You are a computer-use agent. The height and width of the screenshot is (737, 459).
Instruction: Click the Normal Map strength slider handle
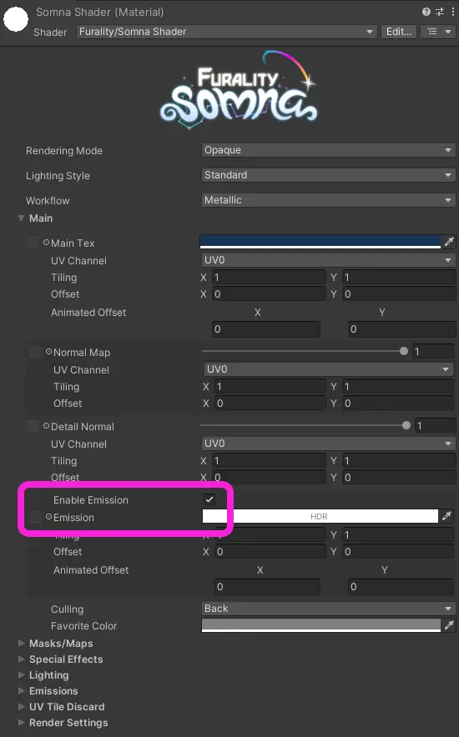[404, 351]
